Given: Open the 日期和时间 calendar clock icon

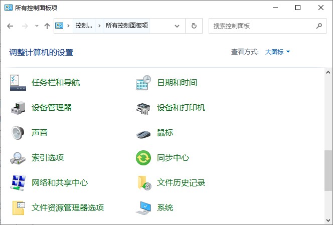Looking at the screenshot, I should point(143,83).
